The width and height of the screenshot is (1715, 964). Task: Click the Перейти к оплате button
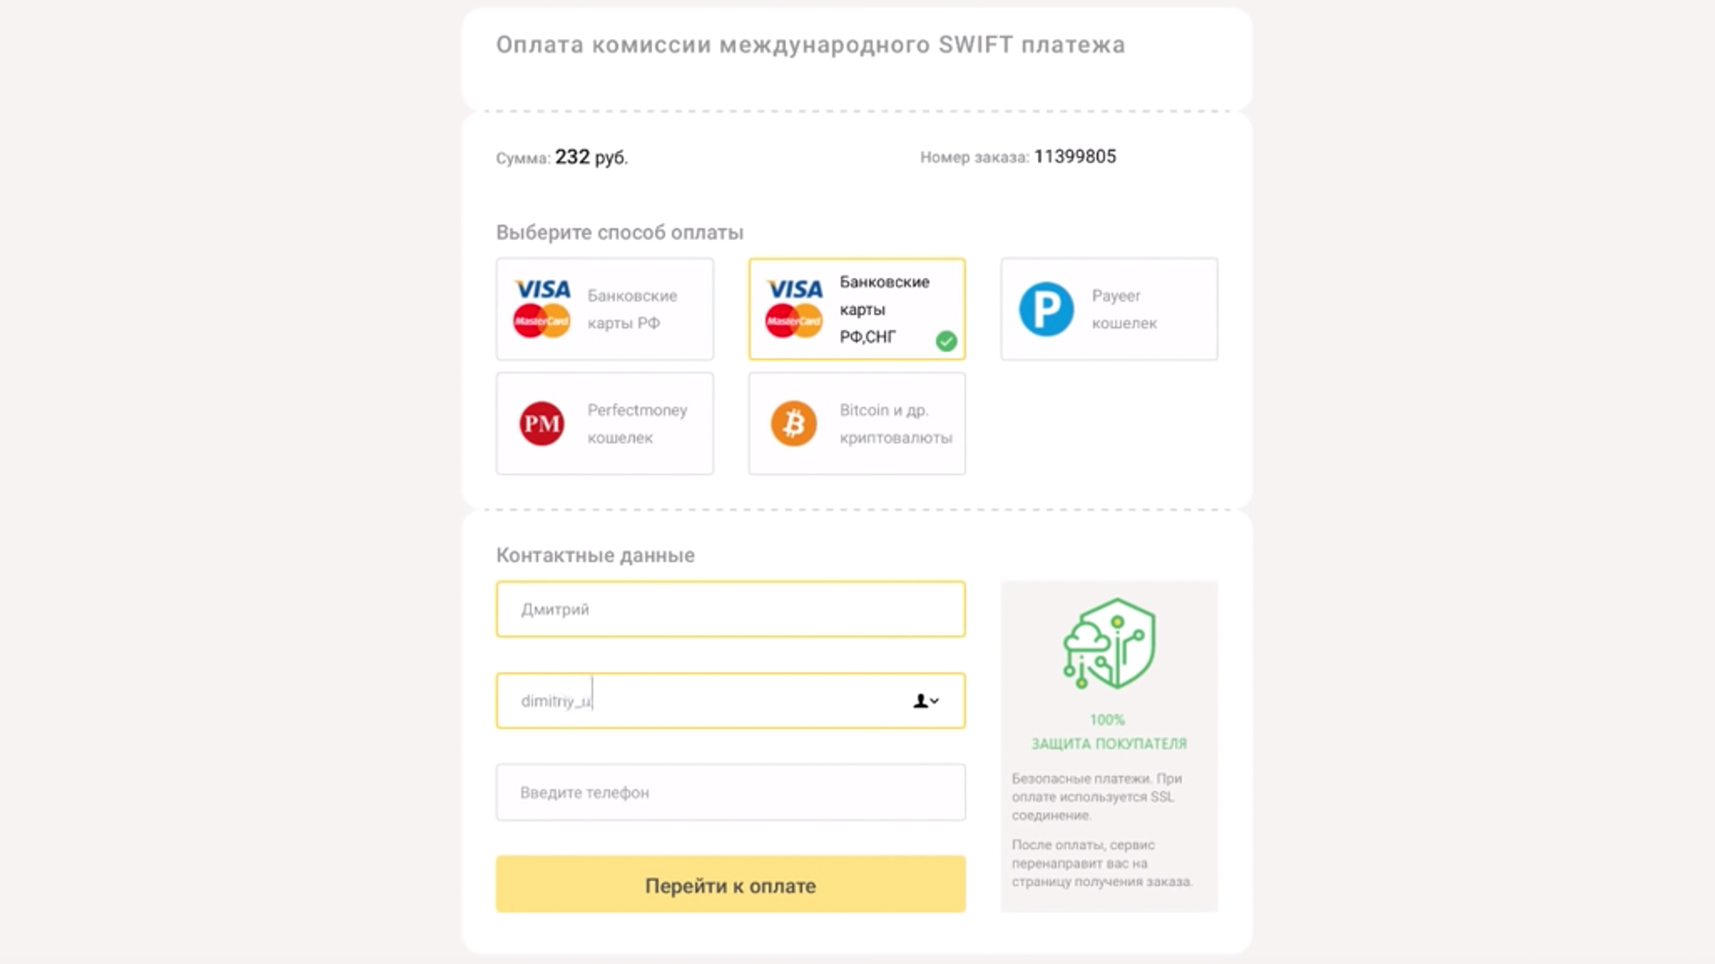point(731,885)
